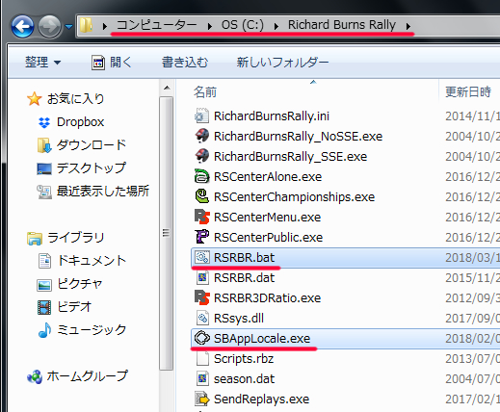The image size is (500, 412).
Task: Click the file name RichardBurnsRally.ini
Action: [x=272, y=116]
